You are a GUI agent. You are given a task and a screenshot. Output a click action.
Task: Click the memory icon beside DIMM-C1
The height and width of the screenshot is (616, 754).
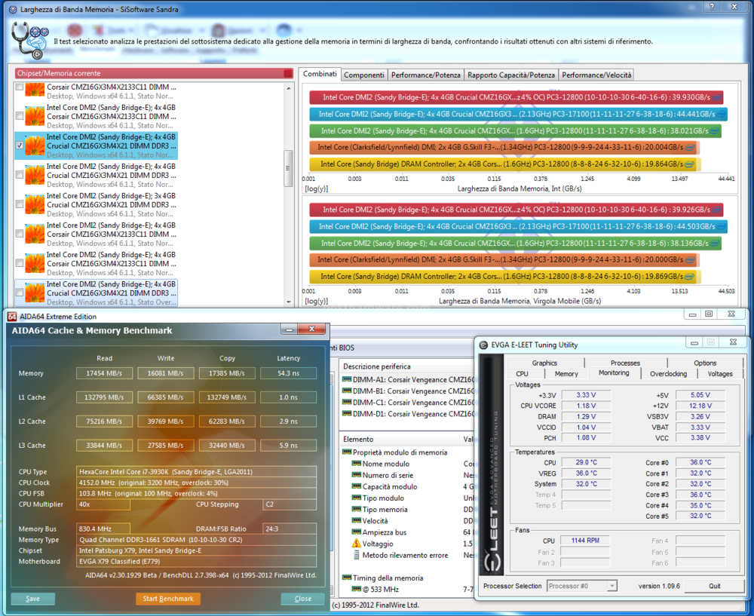(347, 403)
